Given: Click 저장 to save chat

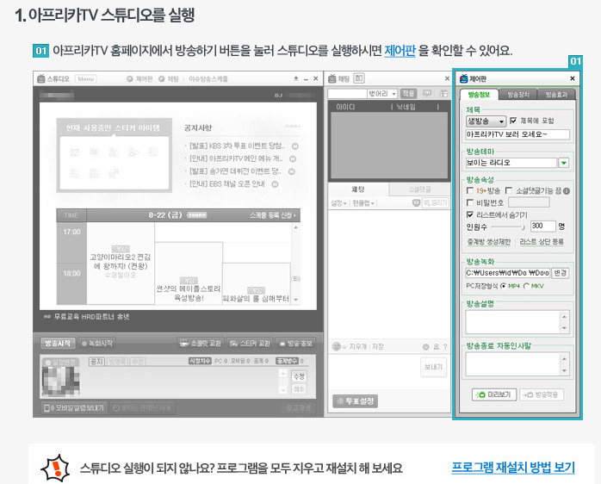Looking at the screenshot, I should (x=377, y=347).
